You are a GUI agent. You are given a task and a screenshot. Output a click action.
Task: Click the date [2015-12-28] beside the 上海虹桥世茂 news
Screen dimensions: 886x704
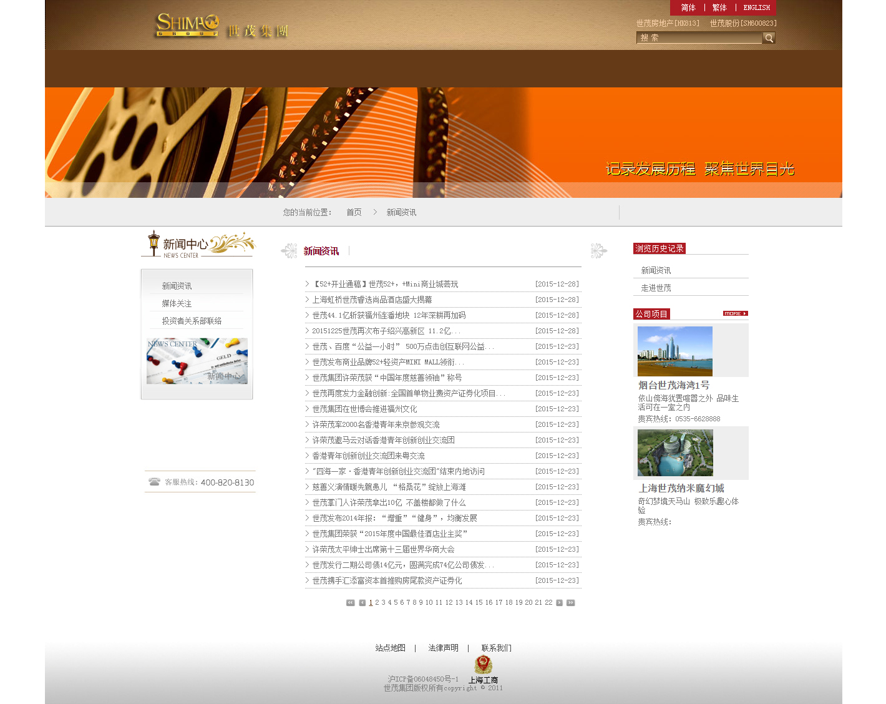[x=557, y=300]
